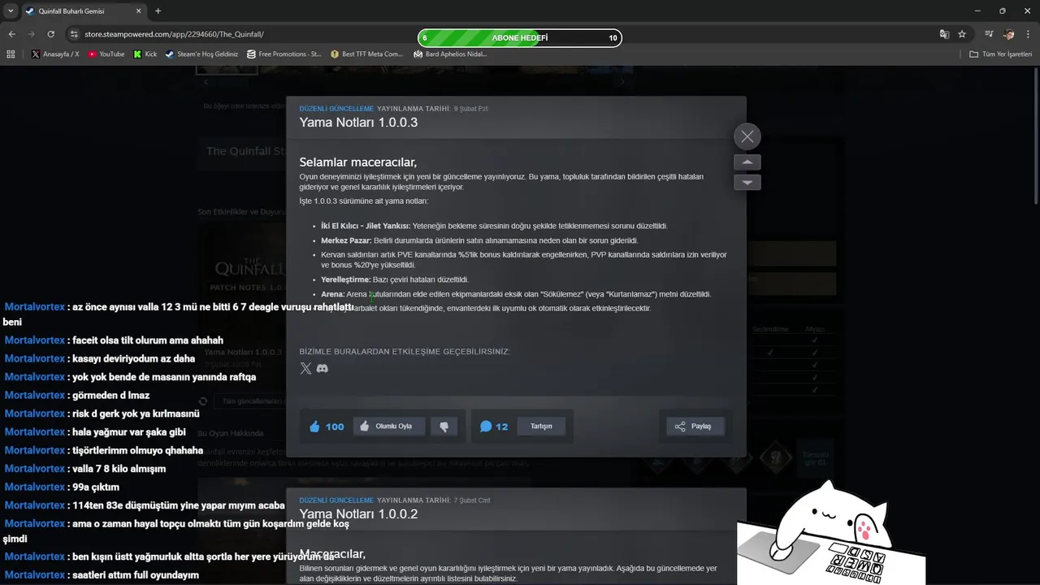Open the Bard Aphelios Nidalee bookmark

tap(450, 54)
